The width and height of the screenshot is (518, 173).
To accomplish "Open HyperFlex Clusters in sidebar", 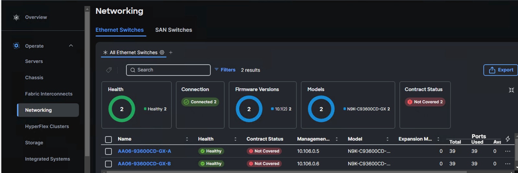I will [47, 126].
